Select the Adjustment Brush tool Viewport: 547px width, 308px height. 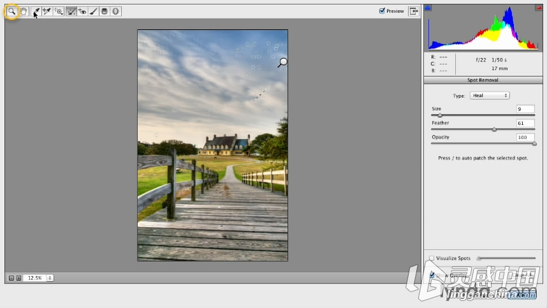(x=94, y=11)
